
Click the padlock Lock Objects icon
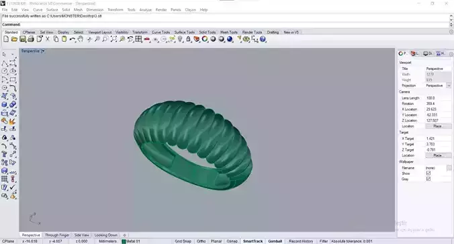click(x=188, y=39)
